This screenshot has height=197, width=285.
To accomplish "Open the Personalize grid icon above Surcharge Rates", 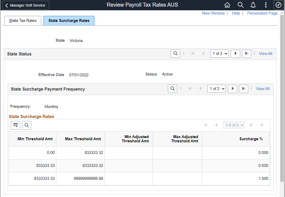I will tap(15, 125).
